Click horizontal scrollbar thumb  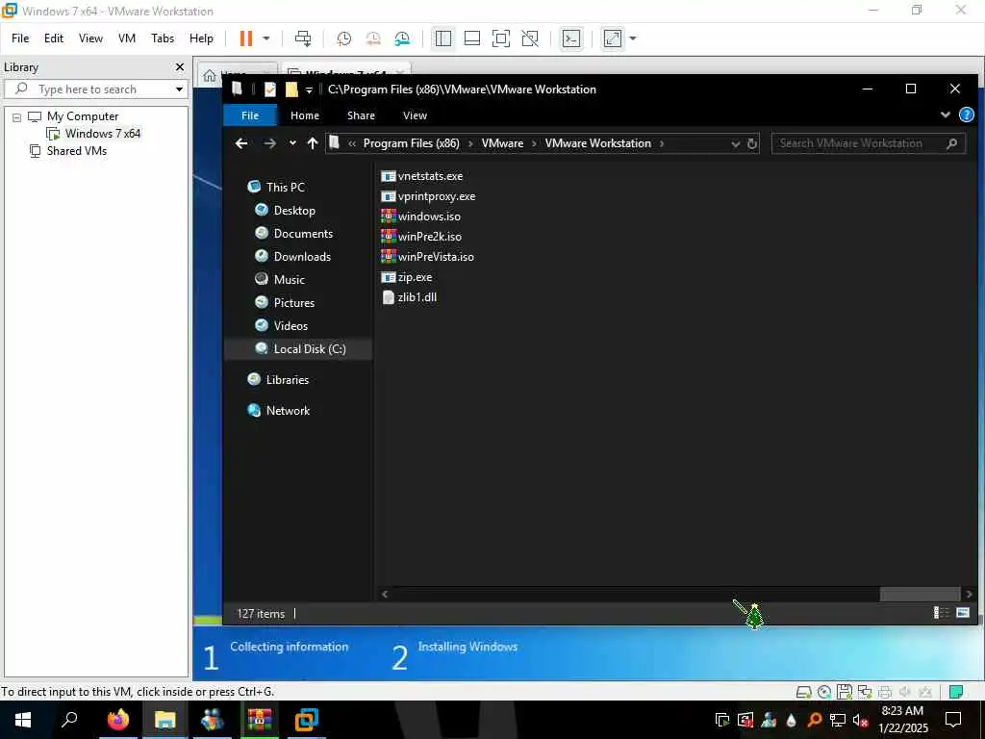920,594
